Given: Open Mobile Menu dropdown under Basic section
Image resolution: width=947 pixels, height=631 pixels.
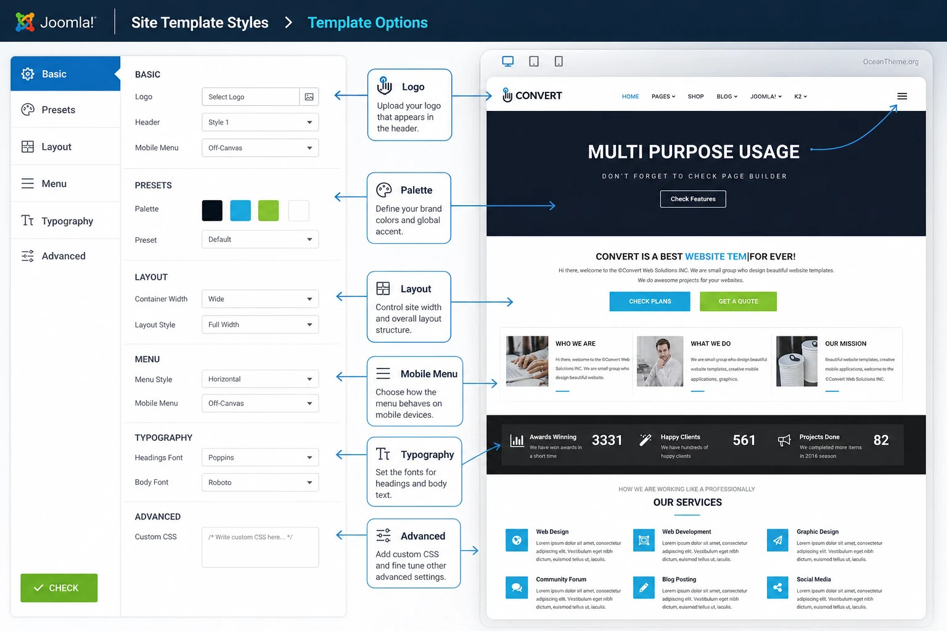Looking at the screenshot, I should 260,148.
